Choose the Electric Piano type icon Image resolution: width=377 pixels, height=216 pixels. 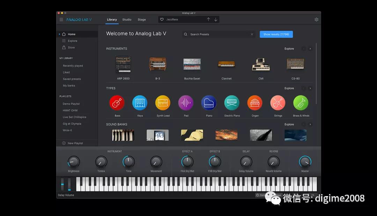pos(232,103)
